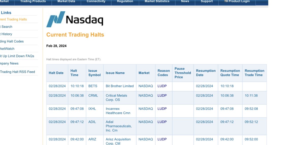The image size is (297, 145).
Task: Open the Halt History sidebar link
Action: (x=6, y=34)
